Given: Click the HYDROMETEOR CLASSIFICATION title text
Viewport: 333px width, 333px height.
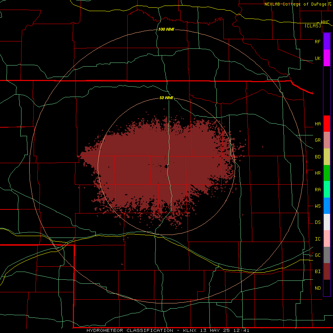Looking at the screenshot, I should click(130, 330).
